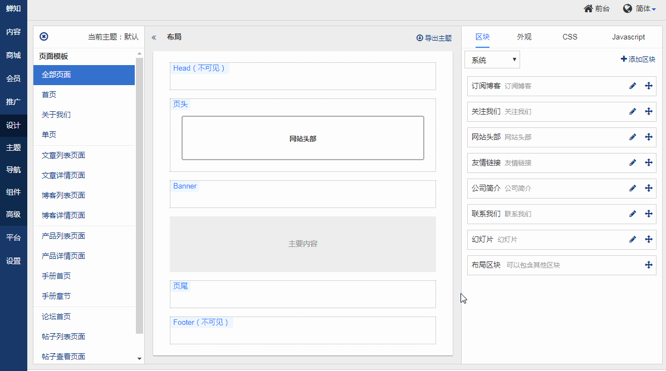
Task: Select the 网站头部 block in the layout
Action: pyautogui.click(x=303, y=138)
